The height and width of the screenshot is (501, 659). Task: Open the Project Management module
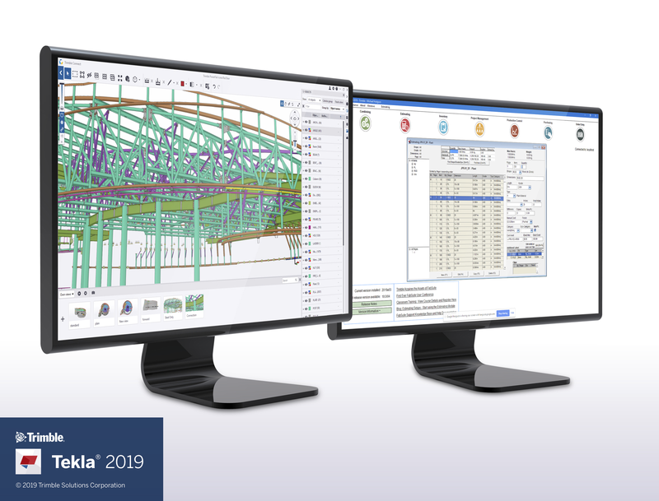coord(481,129)
